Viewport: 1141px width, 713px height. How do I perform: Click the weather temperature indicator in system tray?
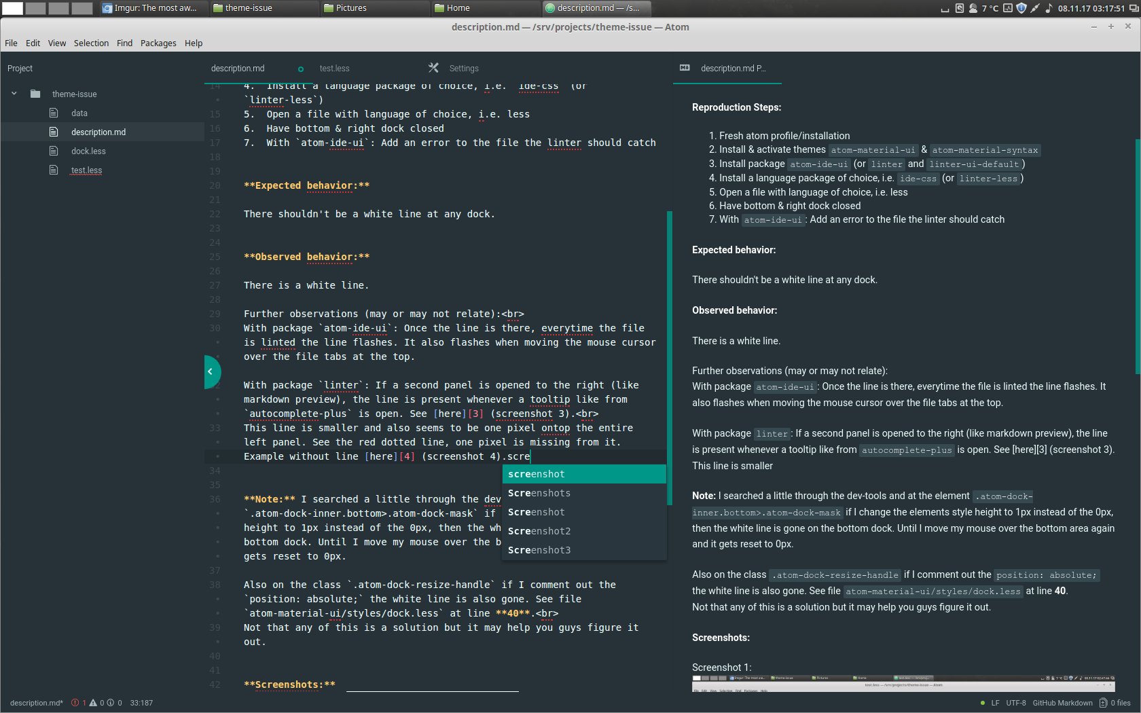pos(990,8)
